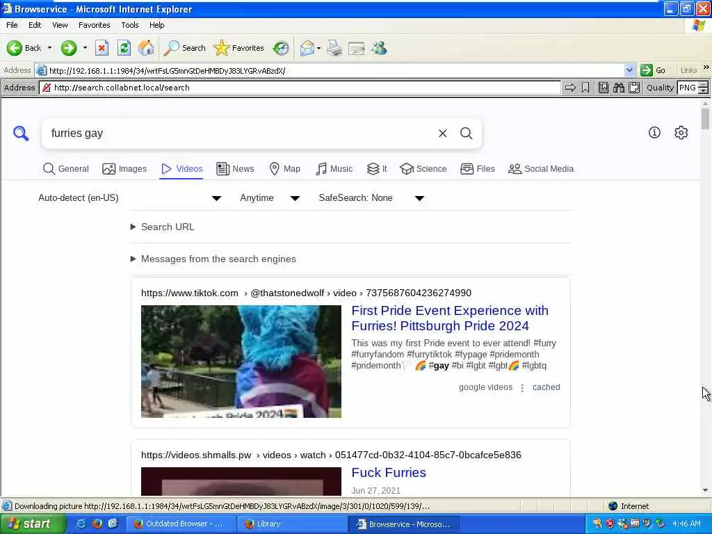Open the SafeSearch: None dropdown
Screen dimensions: 712x534
(x=371, y=198)
